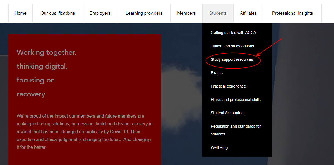The width and height of the screenshot is (334, 165).
Task: Open Tuition and study options
Action: click(232, 46)
